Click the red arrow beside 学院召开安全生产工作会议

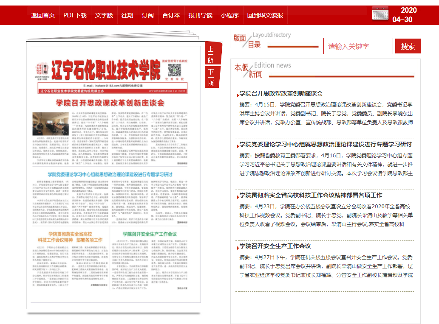coord(238,248)
